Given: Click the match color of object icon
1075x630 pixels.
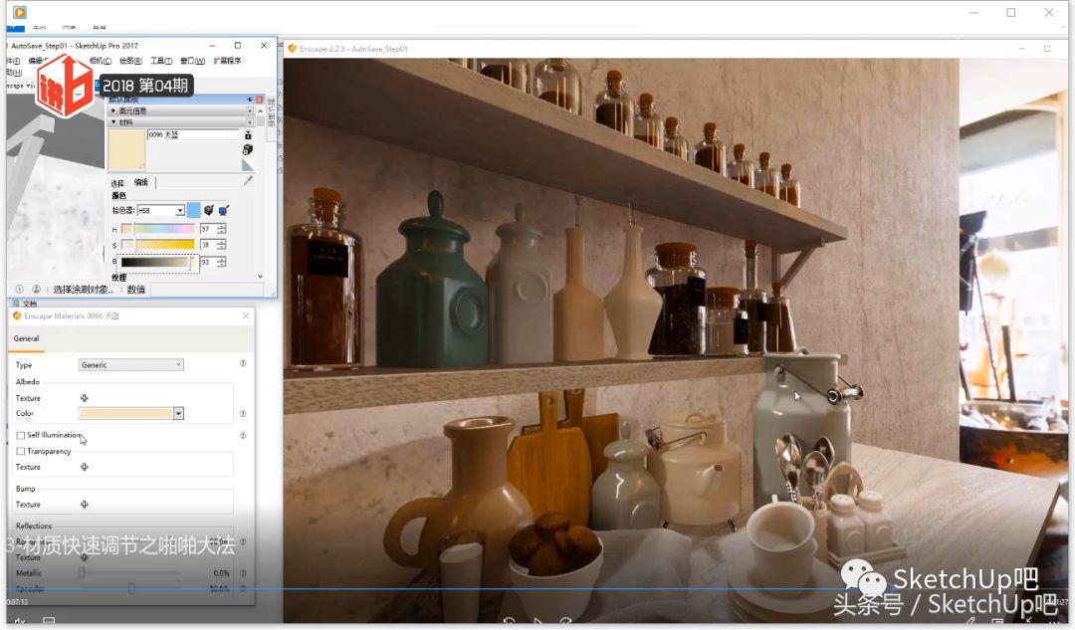Looking at the screenshot, I should (x=208, y=210).
